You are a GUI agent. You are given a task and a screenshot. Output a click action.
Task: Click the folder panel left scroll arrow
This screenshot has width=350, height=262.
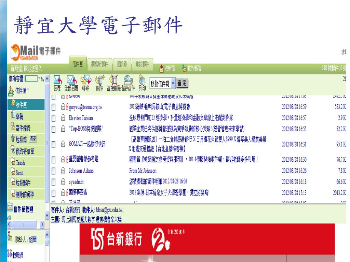click(x=9, y=224)
